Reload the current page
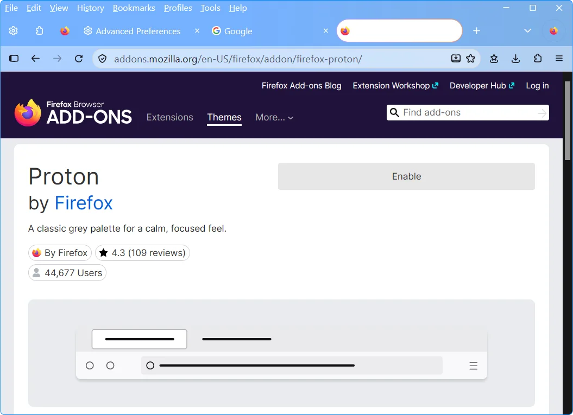The image size is (573, 415). [79, 59]
